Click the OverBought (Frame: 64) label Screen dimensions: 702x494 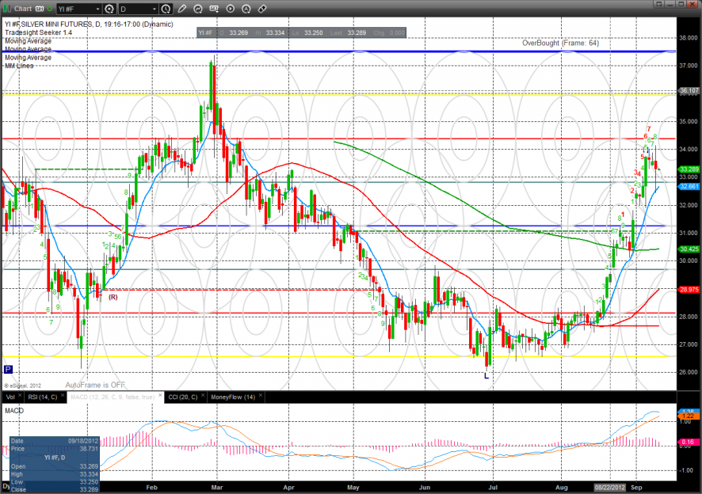(560, 43)
